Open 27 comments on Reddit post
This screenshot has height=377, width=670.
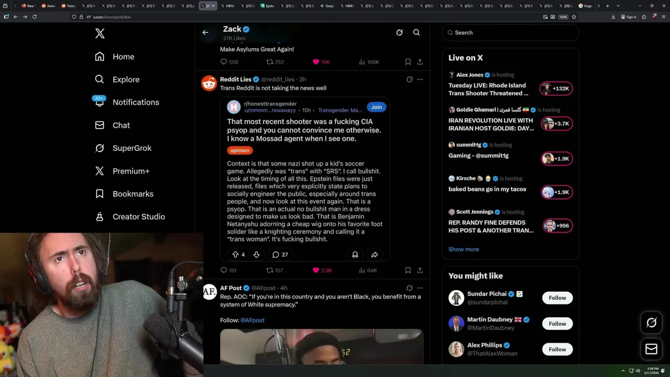(280, 254)
